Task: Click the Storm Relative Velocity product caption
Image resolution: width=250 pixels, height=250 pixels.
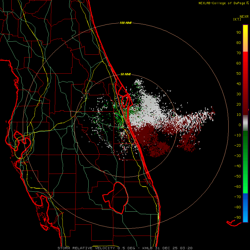Action: (125, 248)
